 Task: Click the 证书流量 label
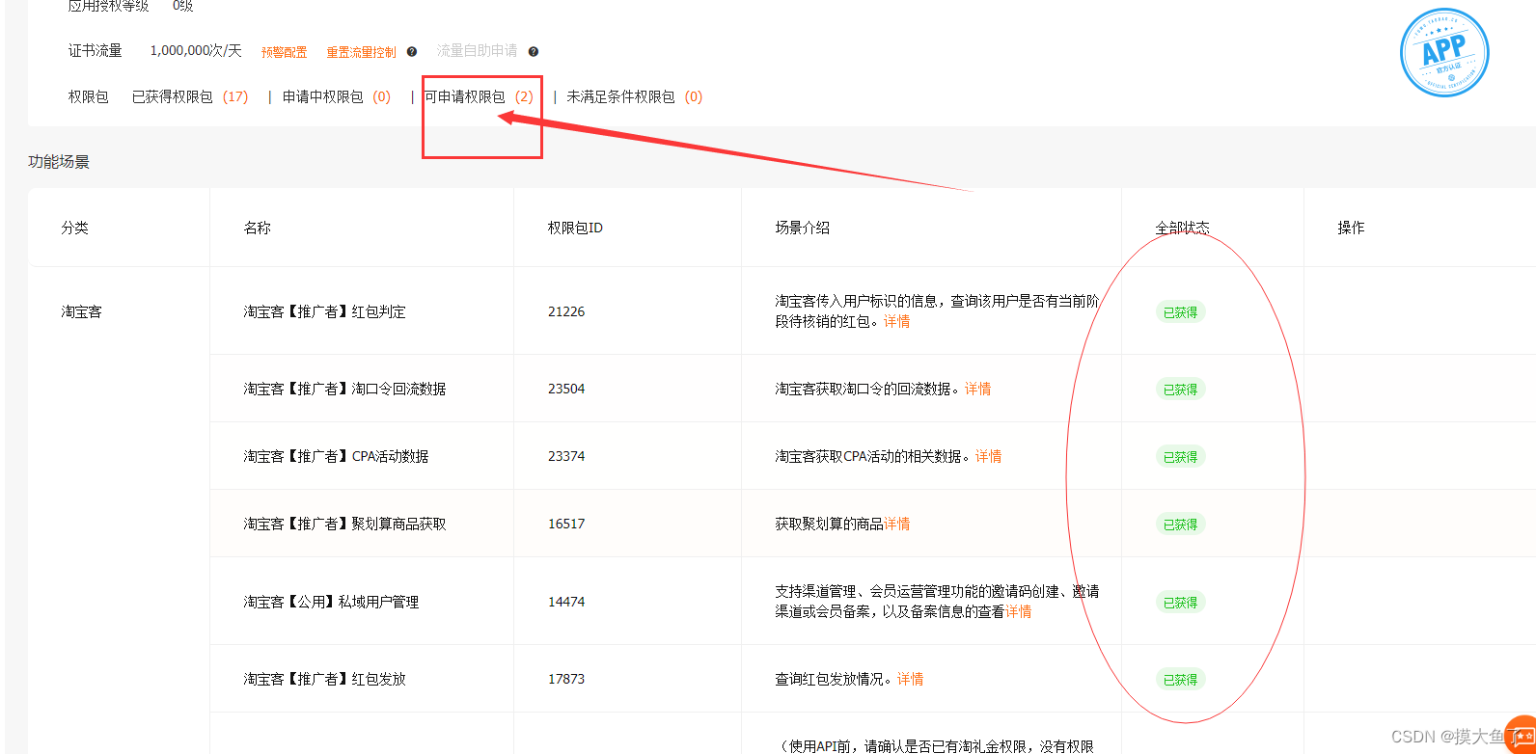point(95,50)
